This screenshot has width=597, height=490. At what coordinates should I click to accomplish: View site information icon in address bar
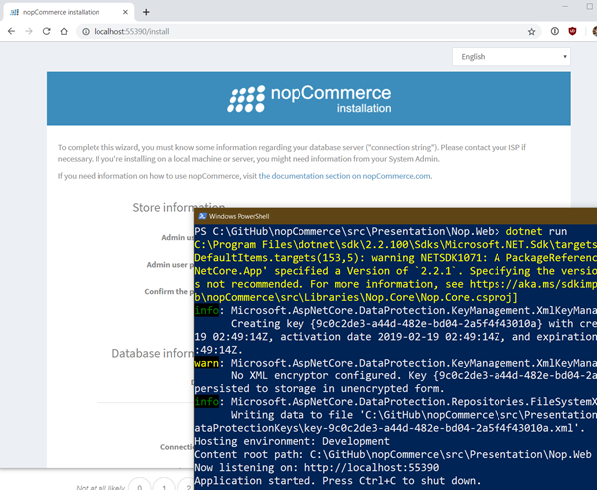[86, 32]
